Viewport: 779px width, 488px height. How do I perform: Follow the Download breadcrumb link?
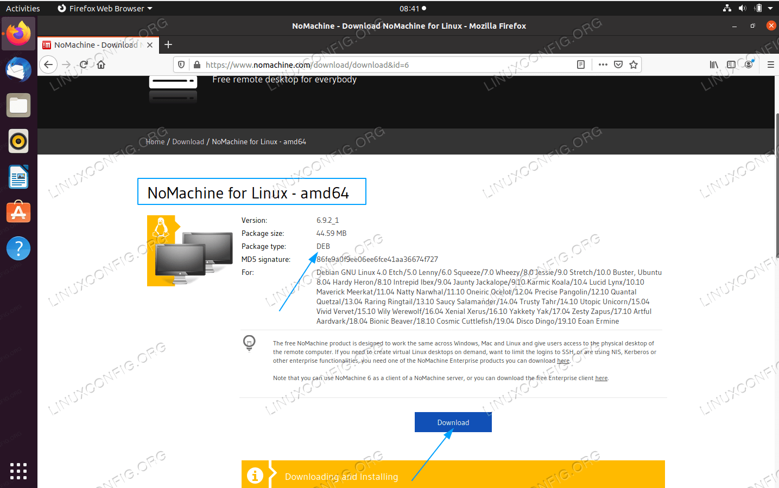(x=188, y=142)
